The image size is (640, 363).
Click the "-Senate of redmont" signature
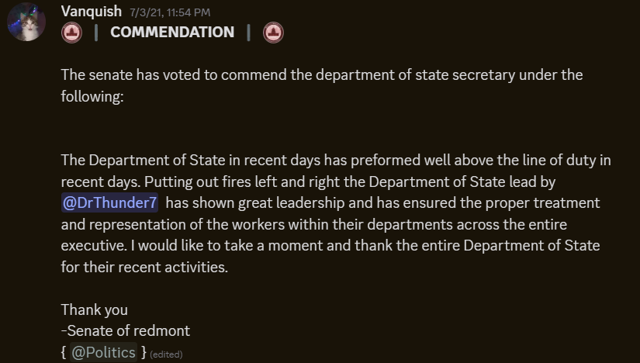(x=126, y=330)
